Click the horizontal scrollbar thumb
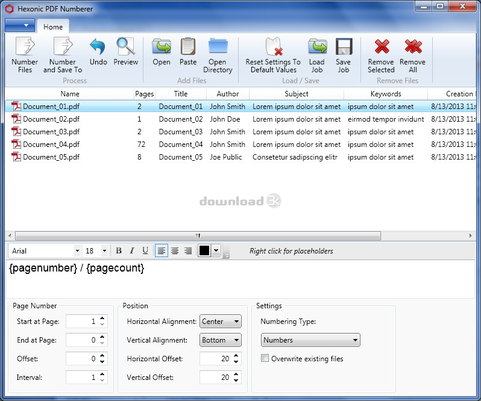 [x=198, y=235]
